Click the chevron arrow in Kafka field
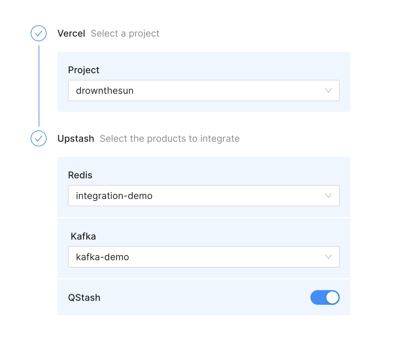Screen dimensions: 405x364 [328, 257]
